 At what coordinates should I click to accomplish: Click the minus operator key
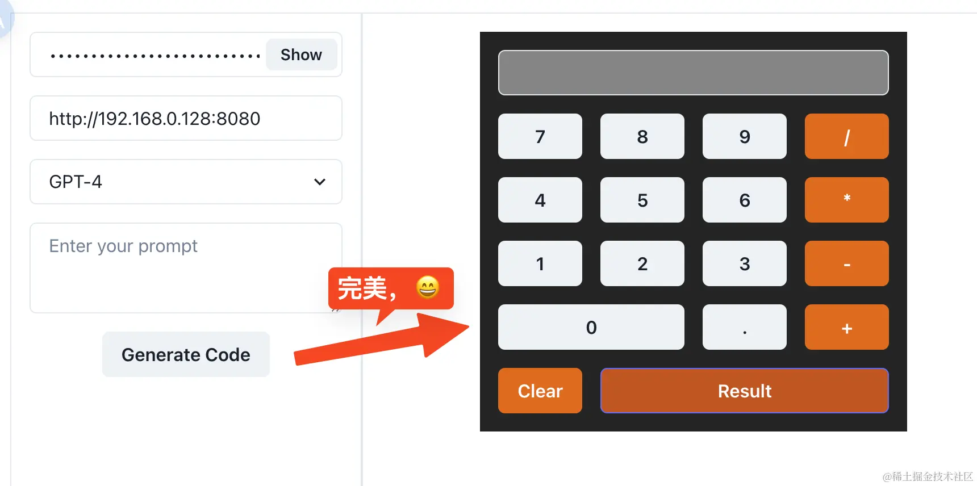click(x=846, y=263)
